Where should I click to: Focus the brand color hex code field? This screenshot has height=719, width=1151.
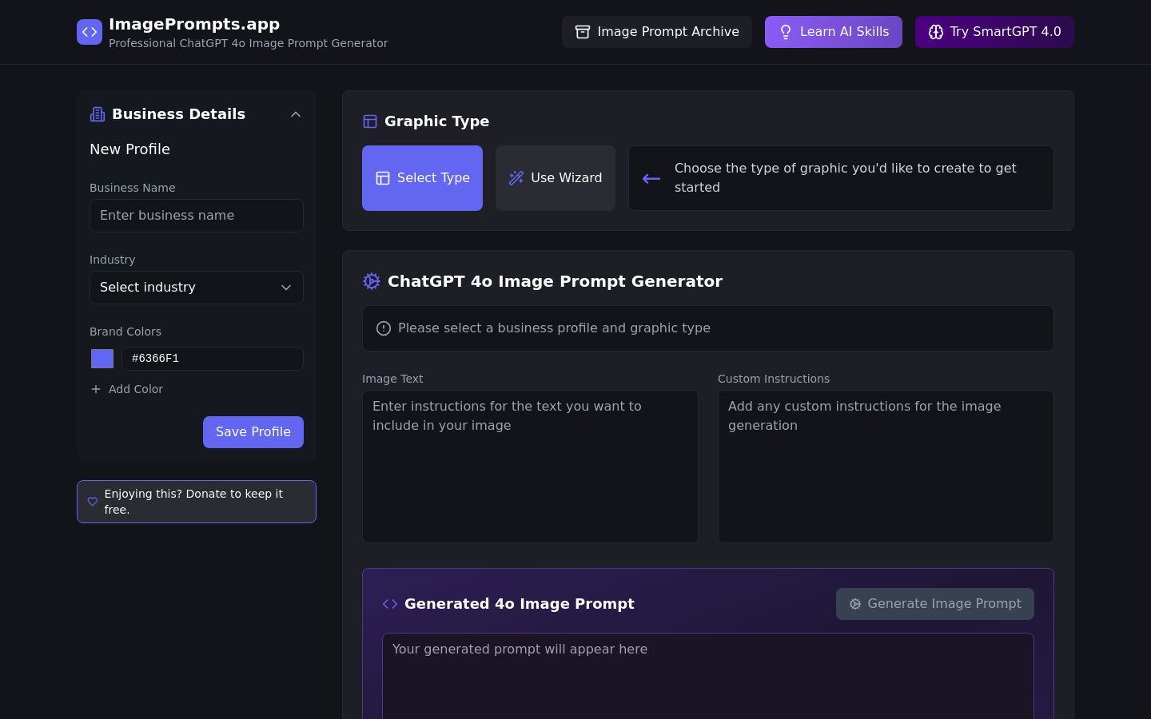(213, 359)
